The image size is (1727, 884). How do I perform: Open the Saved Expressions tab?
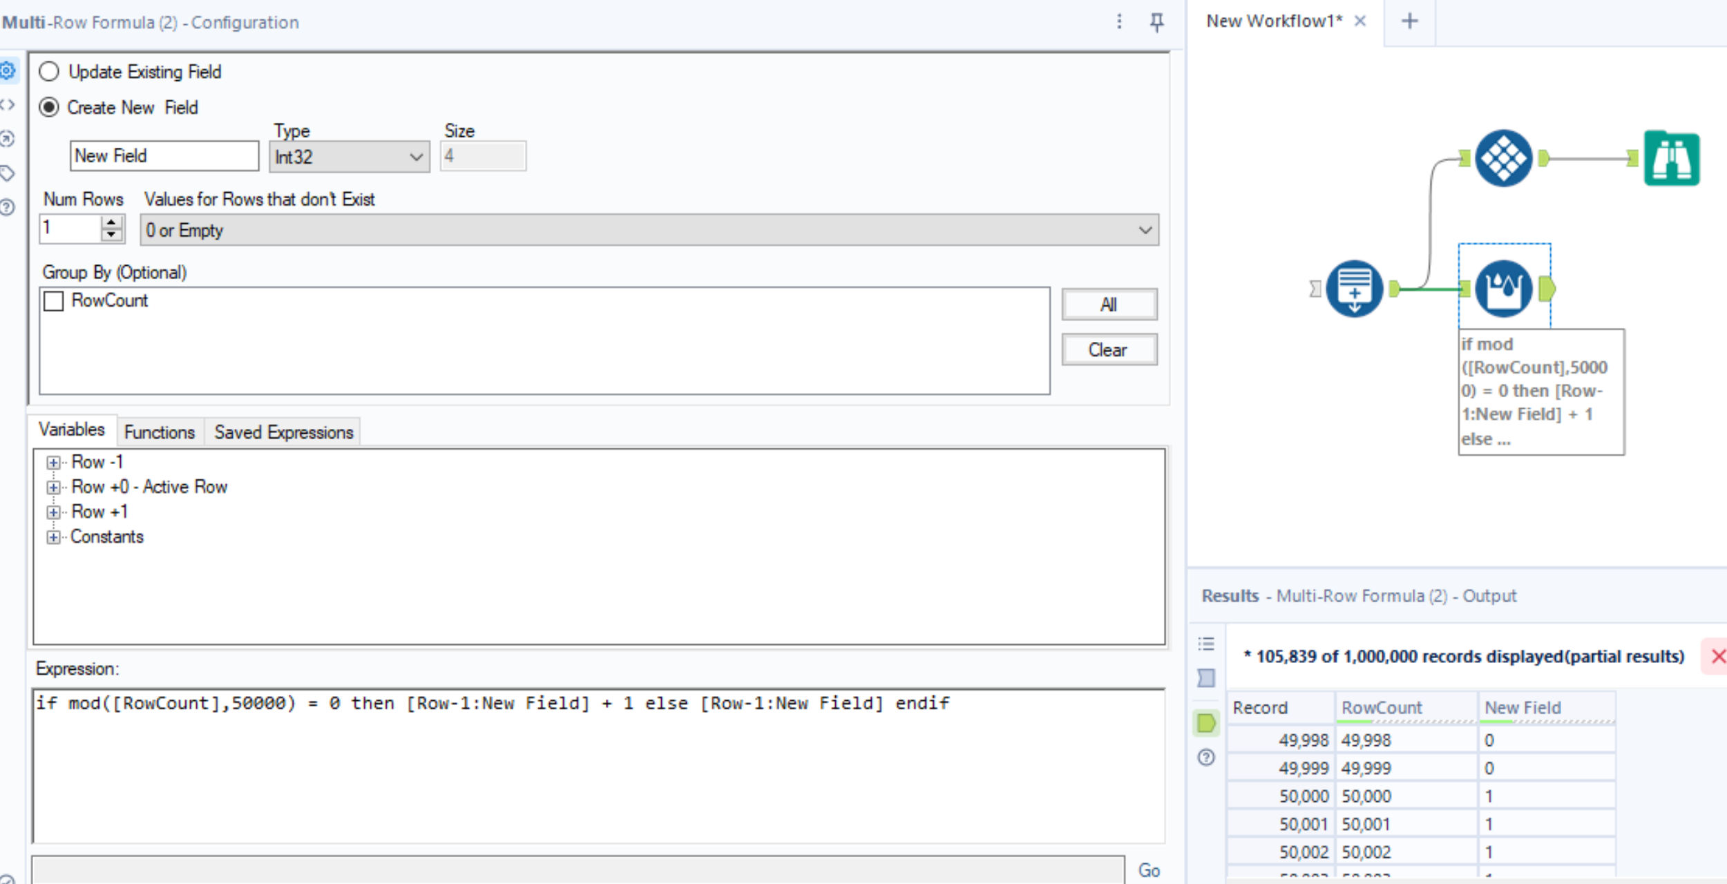(283, 432)
